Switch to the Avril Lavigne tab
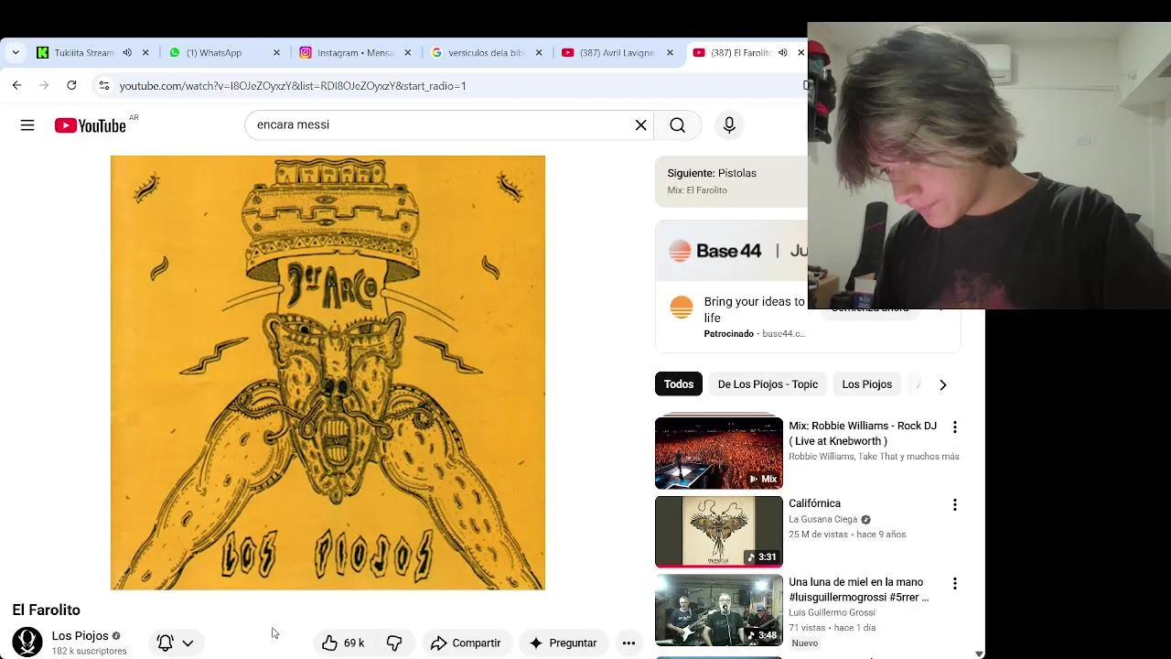 (x=610, y=53)
